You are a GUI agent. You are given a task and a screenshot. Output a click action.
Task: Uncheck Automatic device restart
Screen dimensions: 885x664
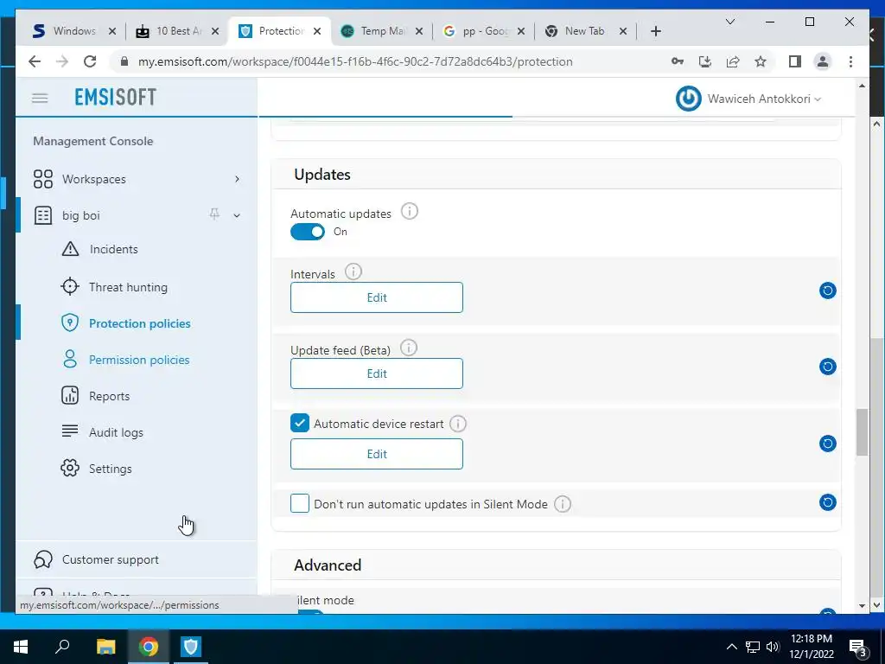[300, 423]
